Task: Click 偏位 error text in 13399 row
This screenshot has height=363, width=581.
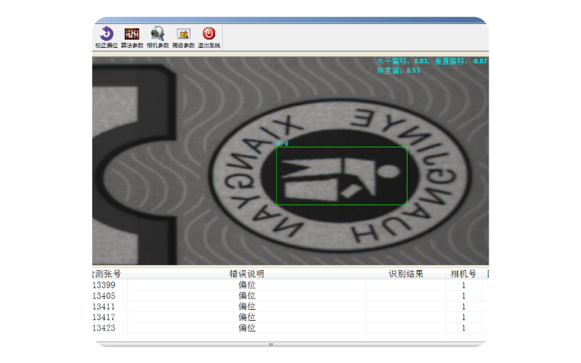Action: coord(247,285)
